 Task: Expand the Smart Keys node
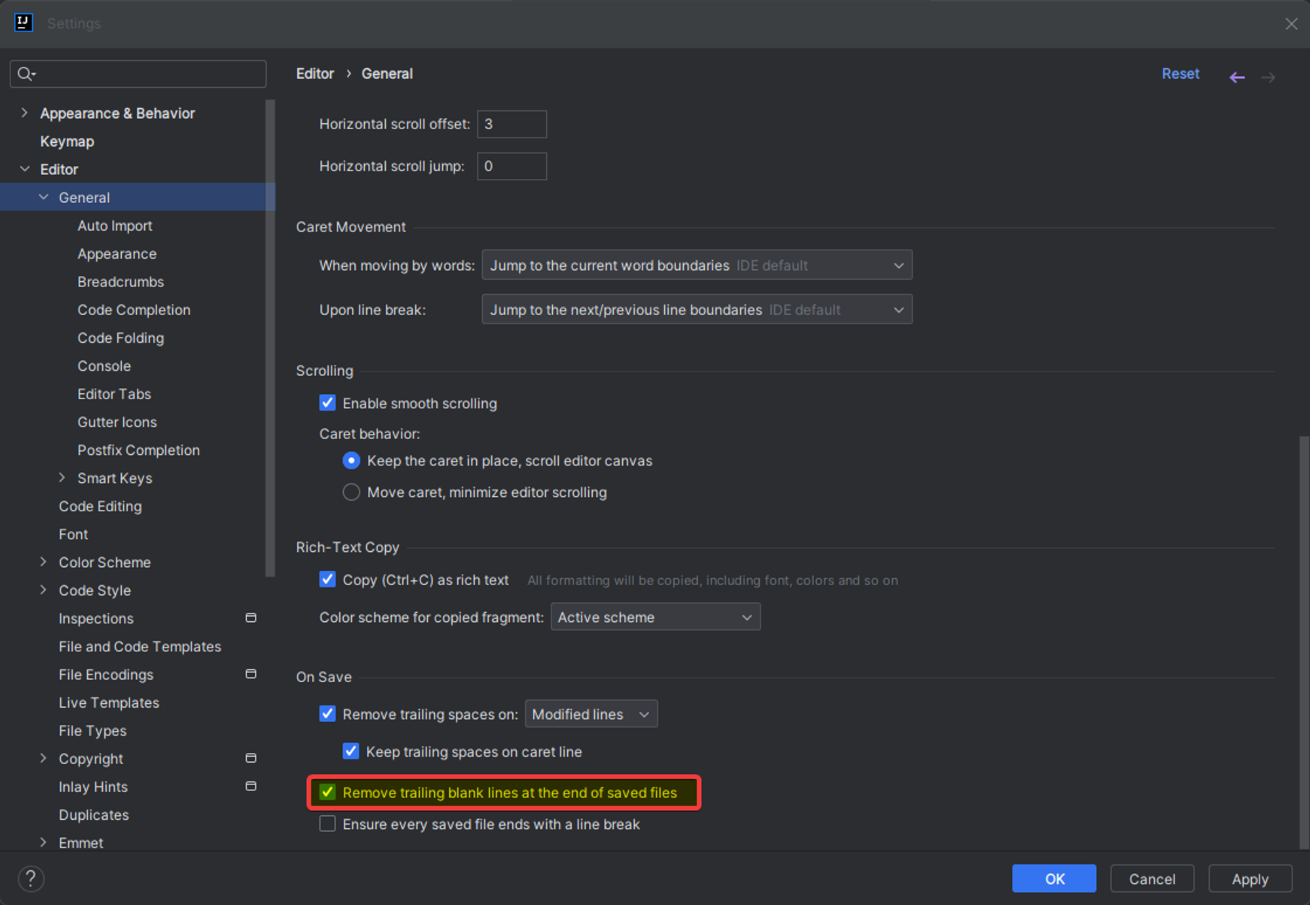62,478
